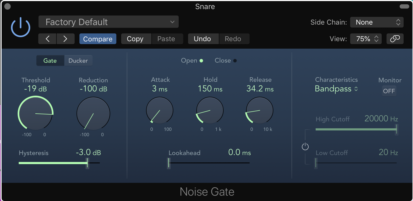Click the Attack knob

point(160,110)
